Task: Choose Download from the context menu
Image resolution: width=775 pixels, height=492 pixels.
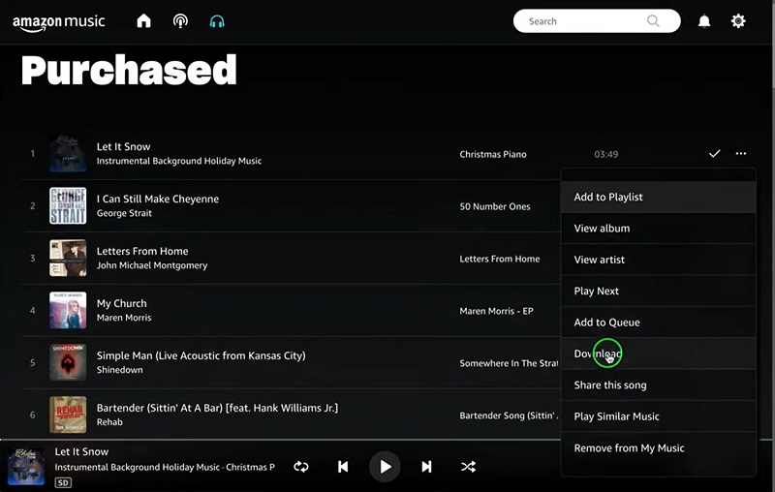Action: pos(598,354)
